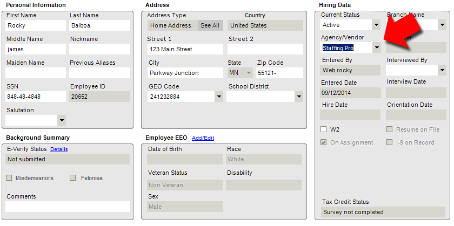Select the Not submitted E-Verify status field
454x226 pixels.
(68, 159)
